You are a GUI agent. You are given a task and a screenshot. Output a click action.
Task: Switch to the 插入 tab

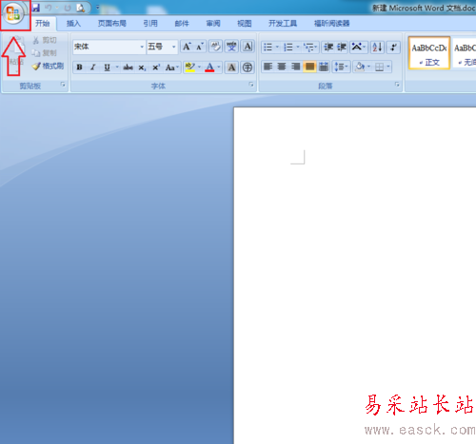[x=73, y=24]
